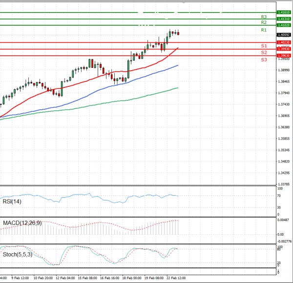Click the 10 Feb 20:00 time label
The width and height of the screenshot is (293, 283).
point(43,278)
